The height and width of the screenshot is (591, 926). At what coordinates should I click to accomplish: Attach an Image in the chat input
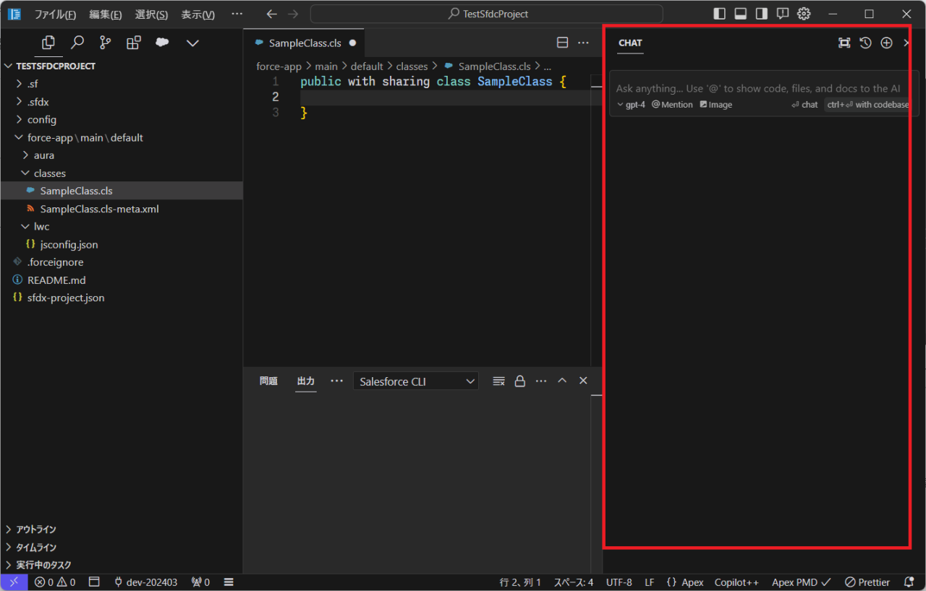[x=715, y=105]
